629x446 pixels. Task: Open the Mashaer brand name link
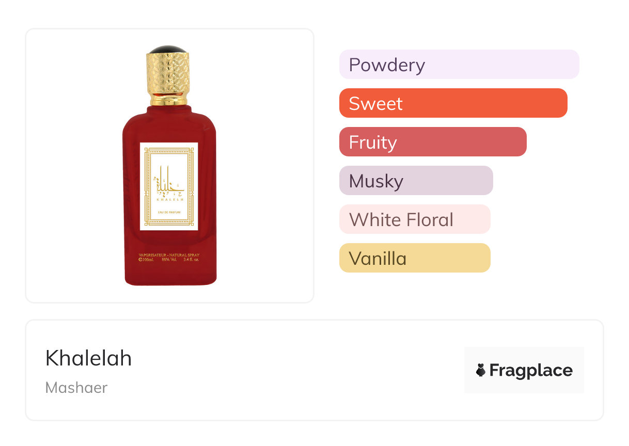pyautogui.click(x=76, y=388)
